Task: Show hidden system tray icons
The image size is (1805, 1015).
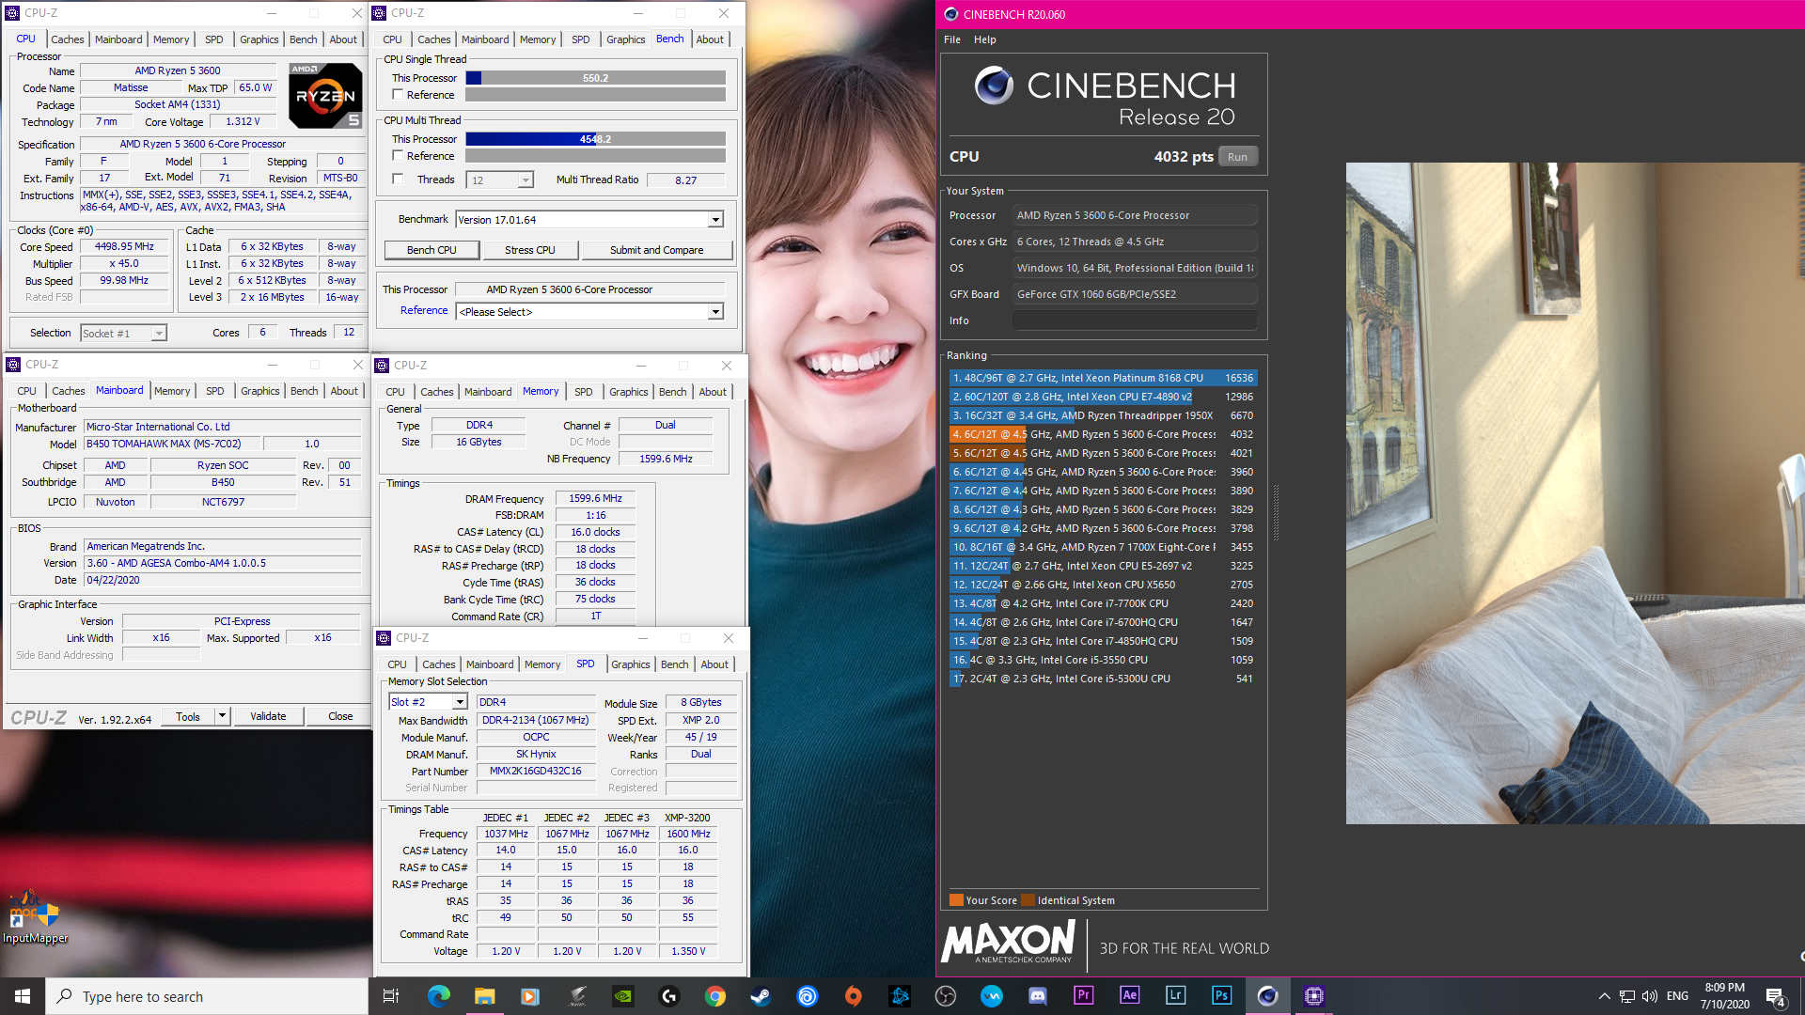Action: click(x=1605, y=996)
